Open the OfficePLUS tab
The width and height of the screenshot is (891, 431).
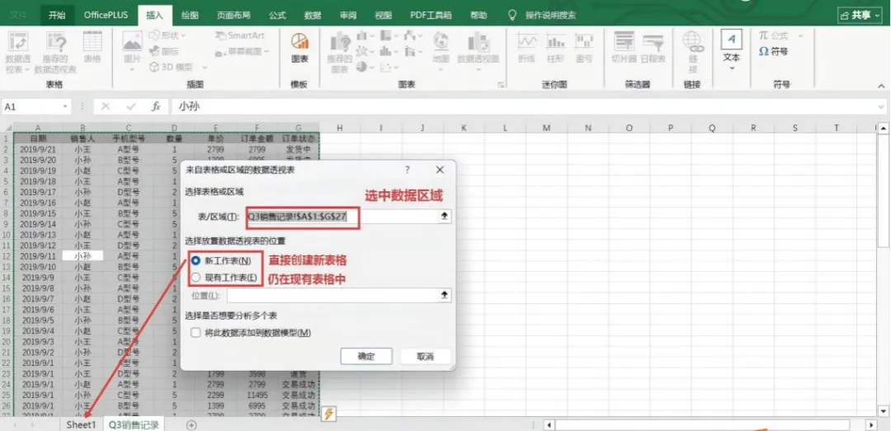click(x=106, y=16)
